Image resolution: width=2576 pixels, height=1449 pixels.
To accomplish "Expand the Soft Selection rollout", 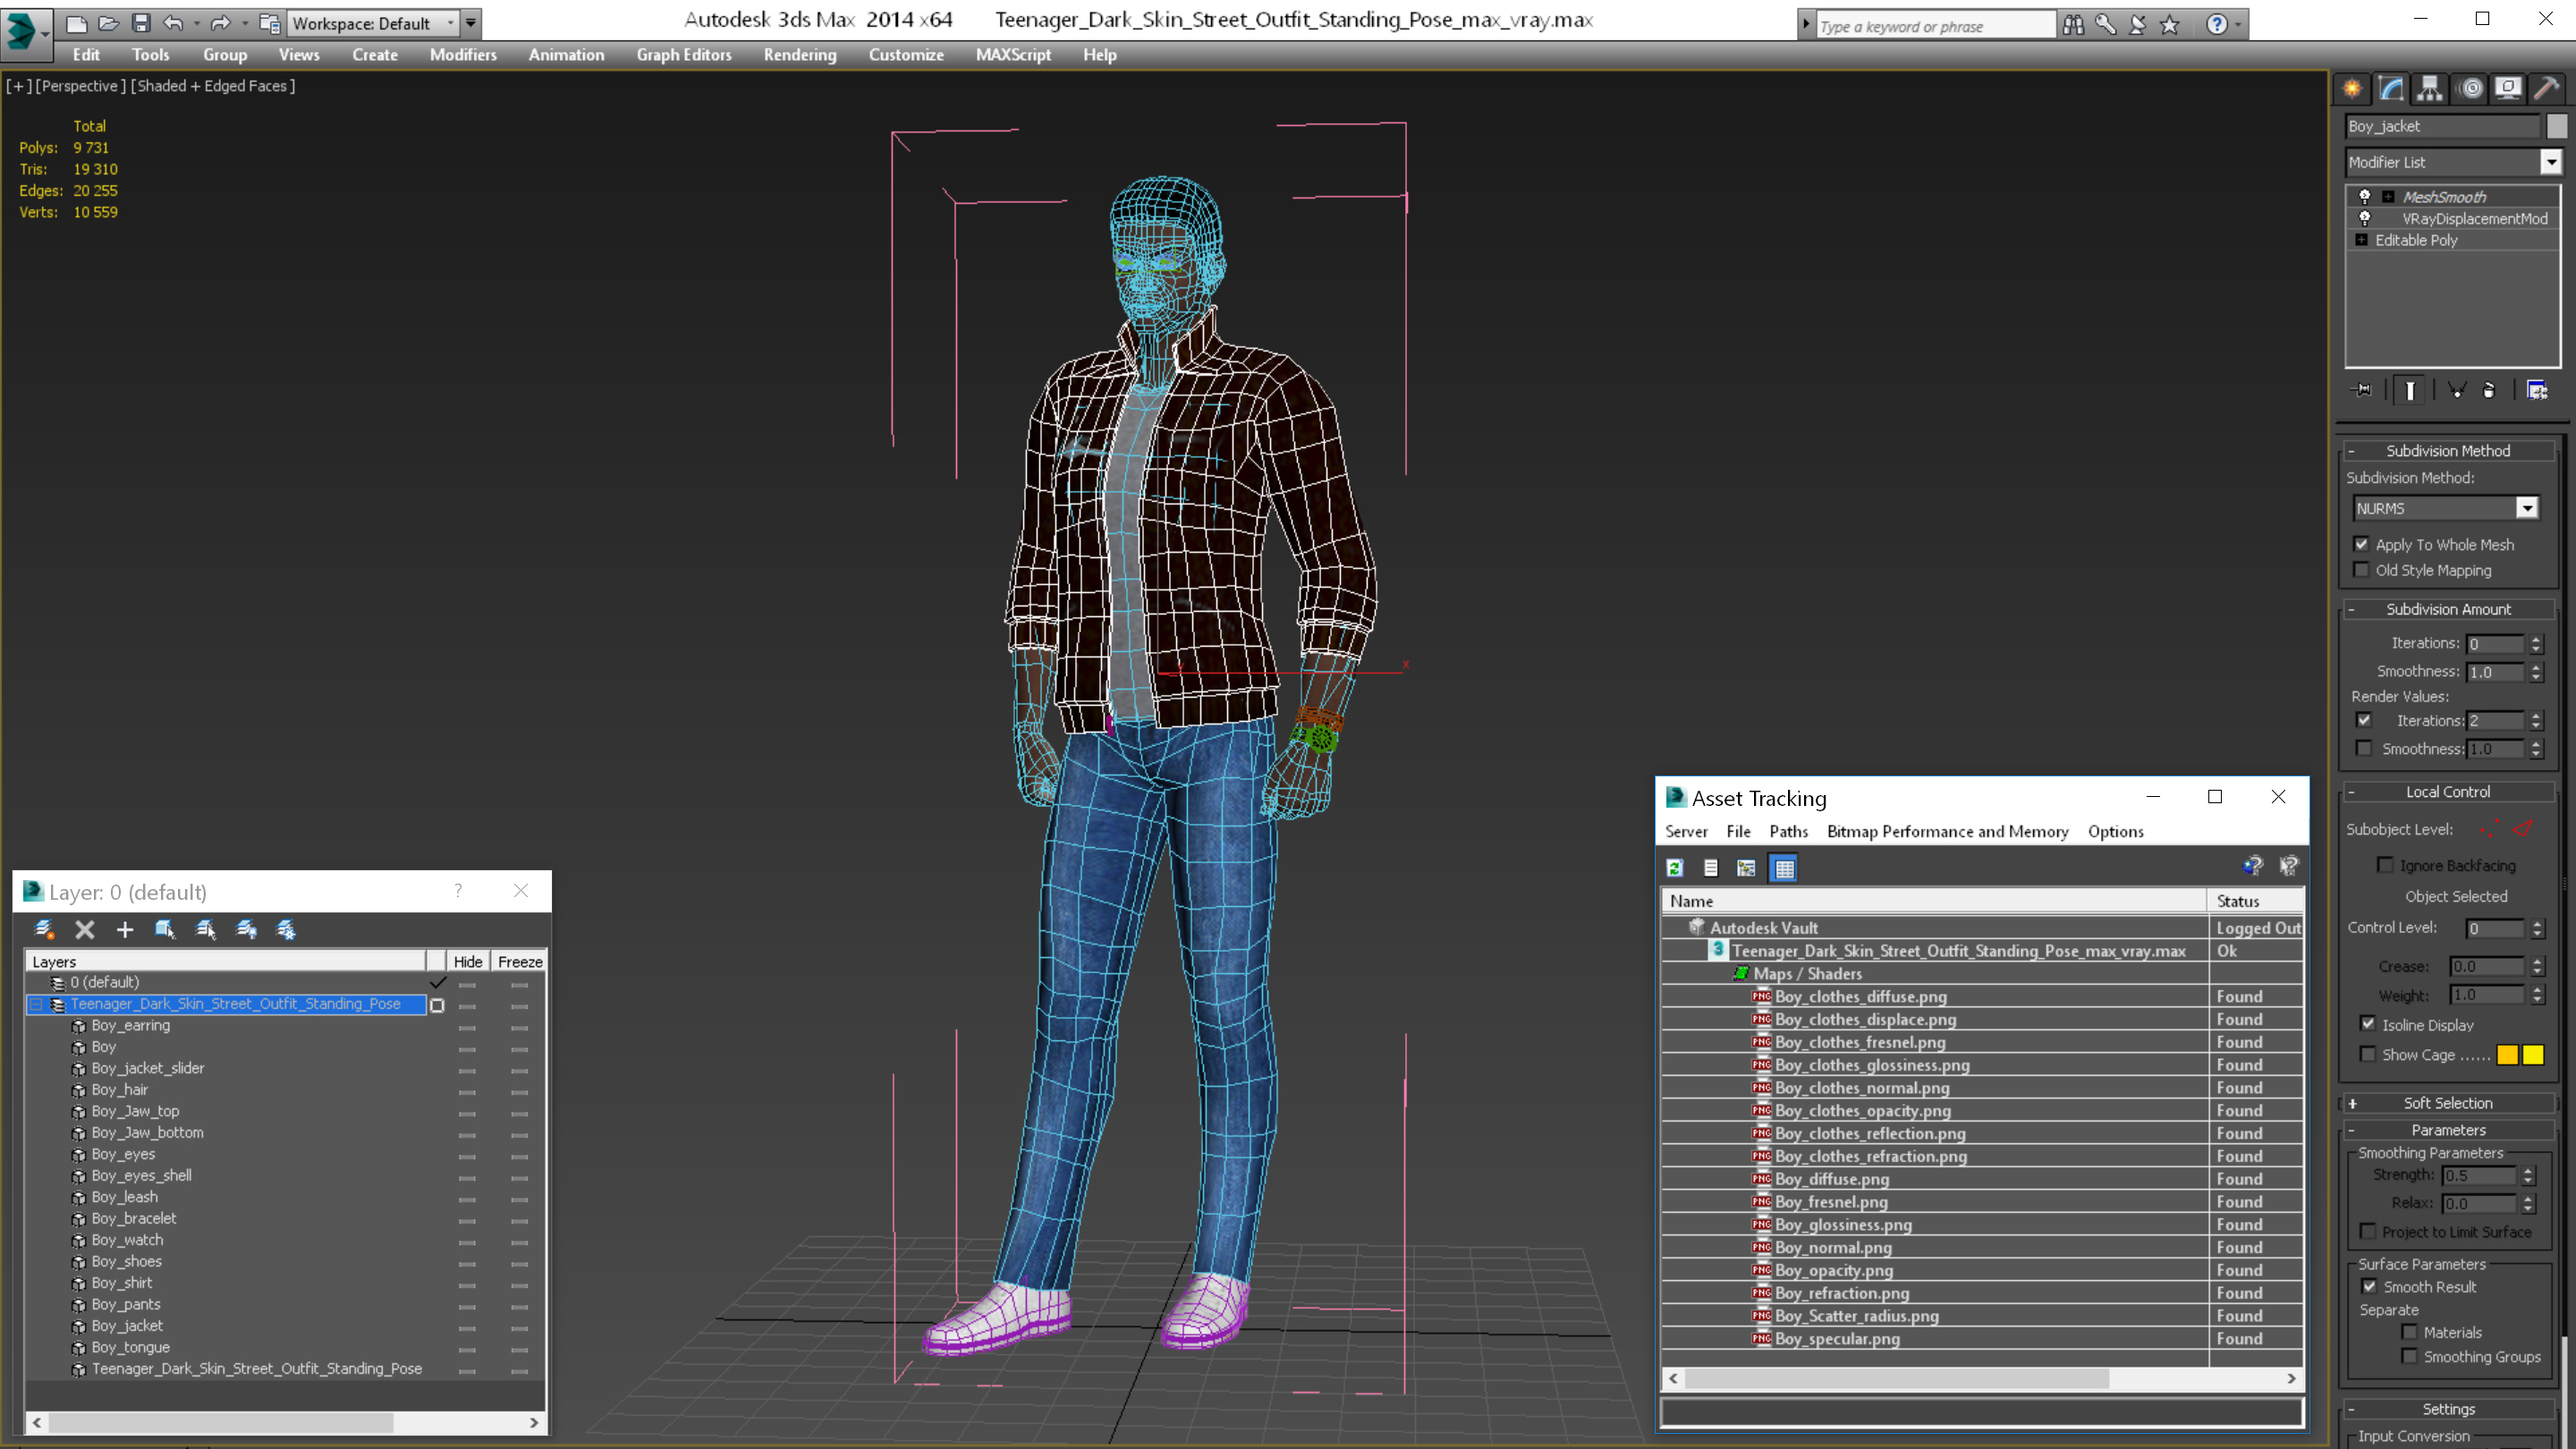I will 2449,1103.
